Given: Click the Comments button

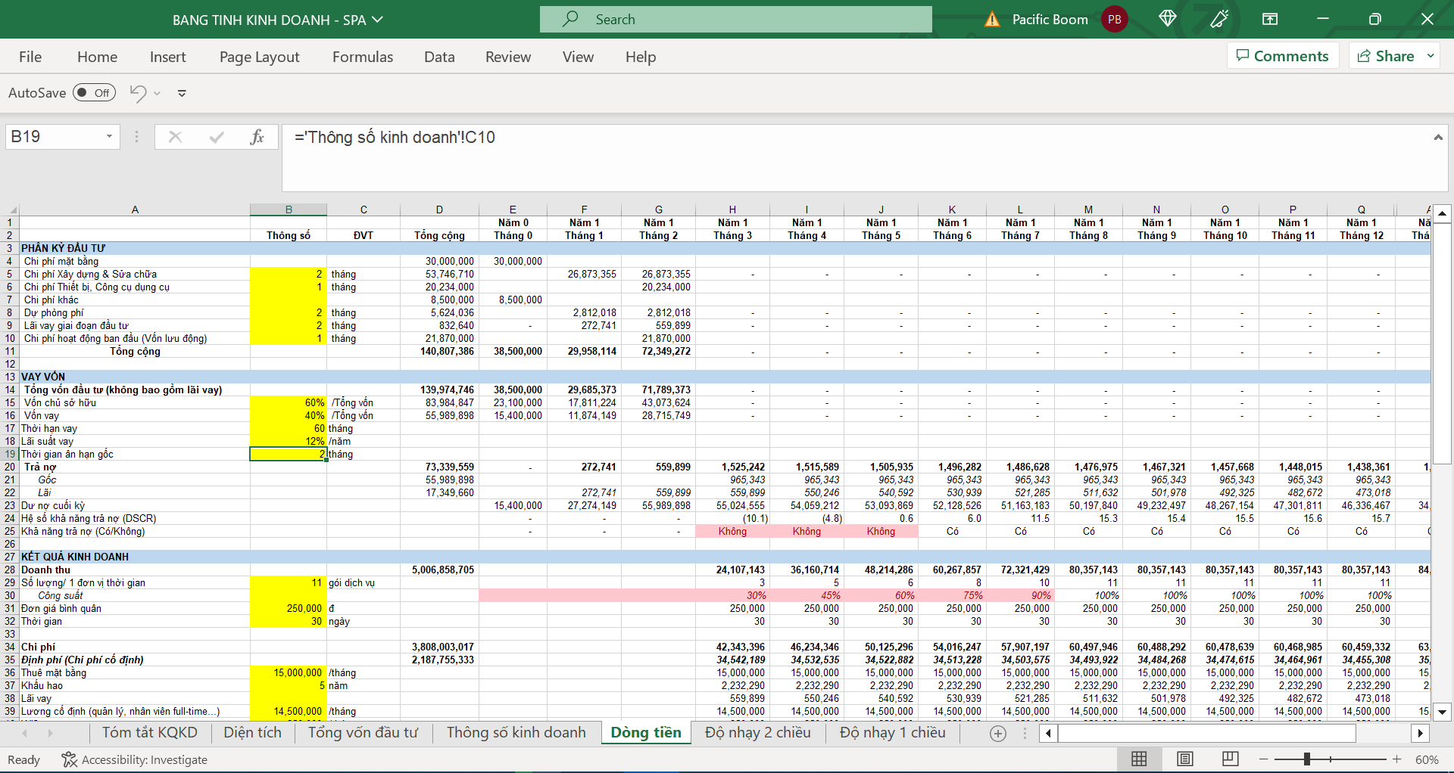Looking at the screenshot, I should 1282,56.
